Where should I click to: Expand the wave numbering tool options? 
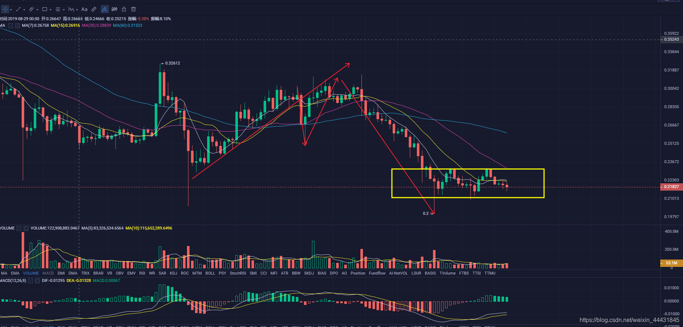77,10
